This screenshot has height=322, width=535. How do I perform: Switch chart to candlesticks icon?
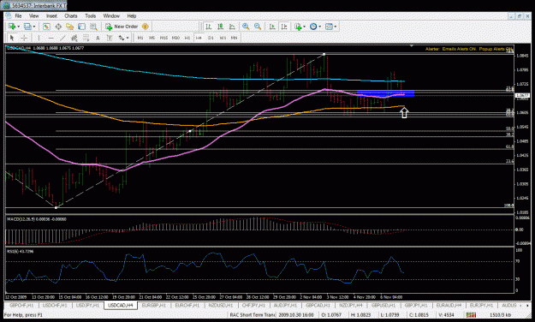220,27
